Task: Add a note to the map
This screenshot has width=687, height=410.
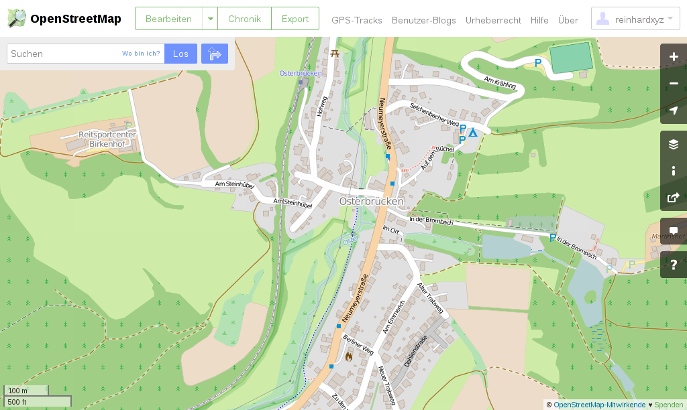Action: tap(674, 231)
